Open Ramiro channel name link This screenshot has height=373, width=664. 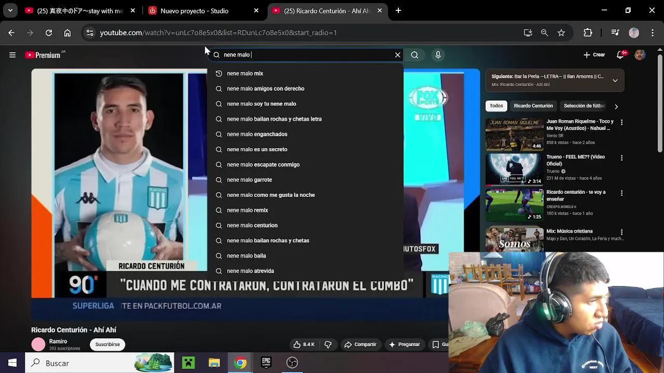(x=58, y=341)
